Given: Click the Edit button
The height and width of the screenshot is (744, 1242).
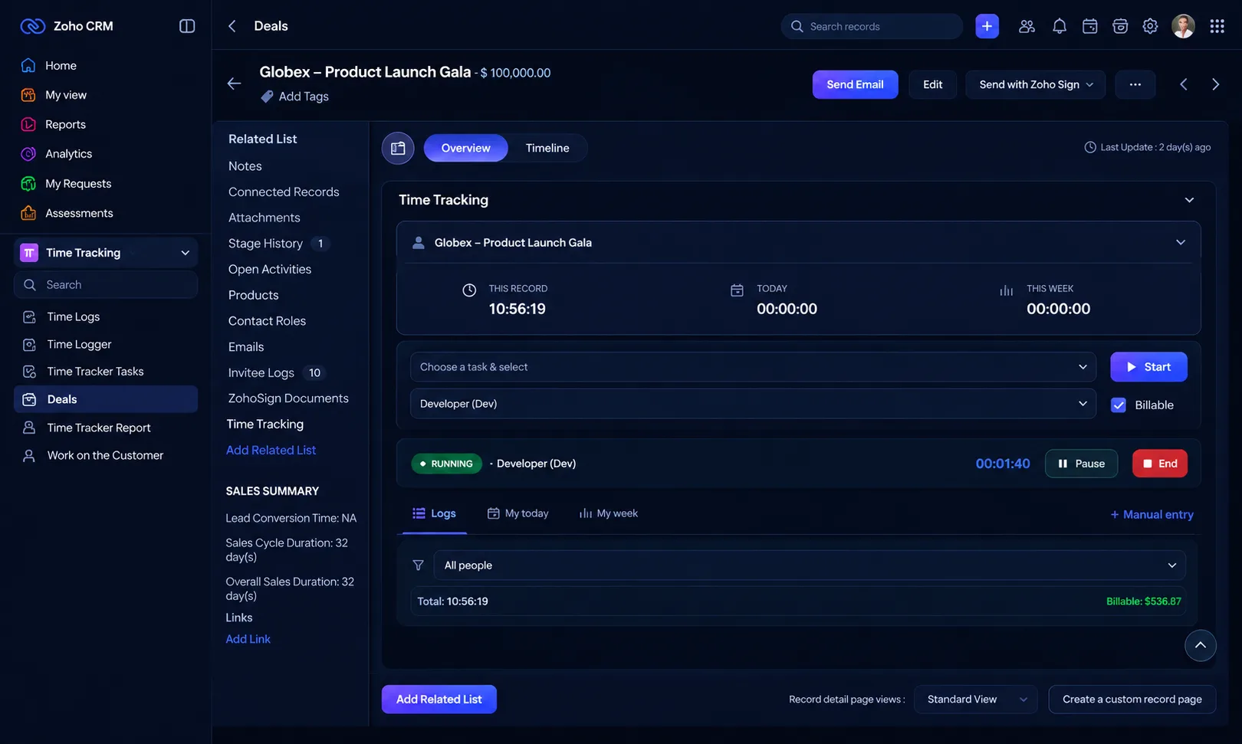Looking at the screenshot, I should (x=932, y=84).
